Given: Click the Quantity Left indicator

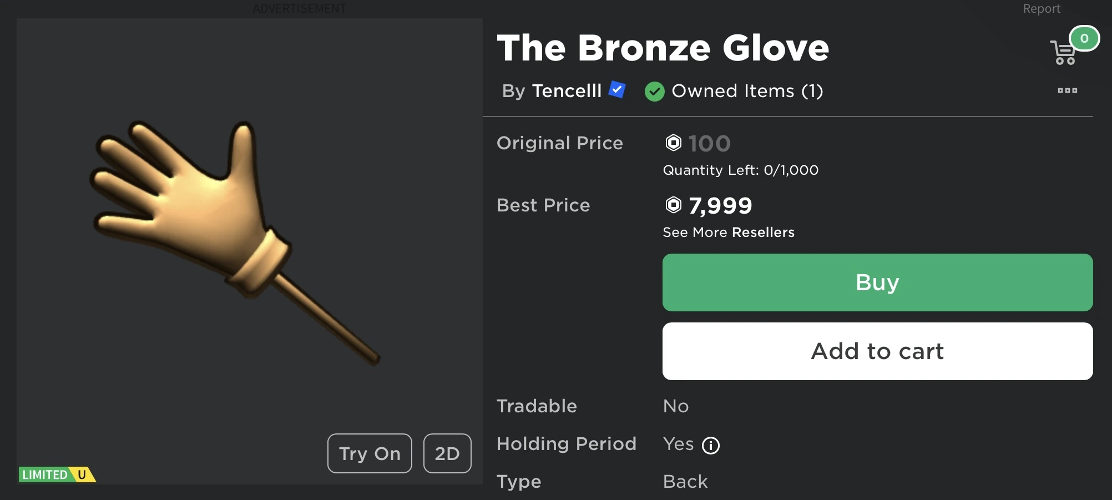Looking at the screenshot, I should [740, 170].
